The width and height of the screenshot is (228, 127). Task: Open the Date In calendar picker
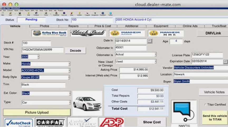[149, 41]
